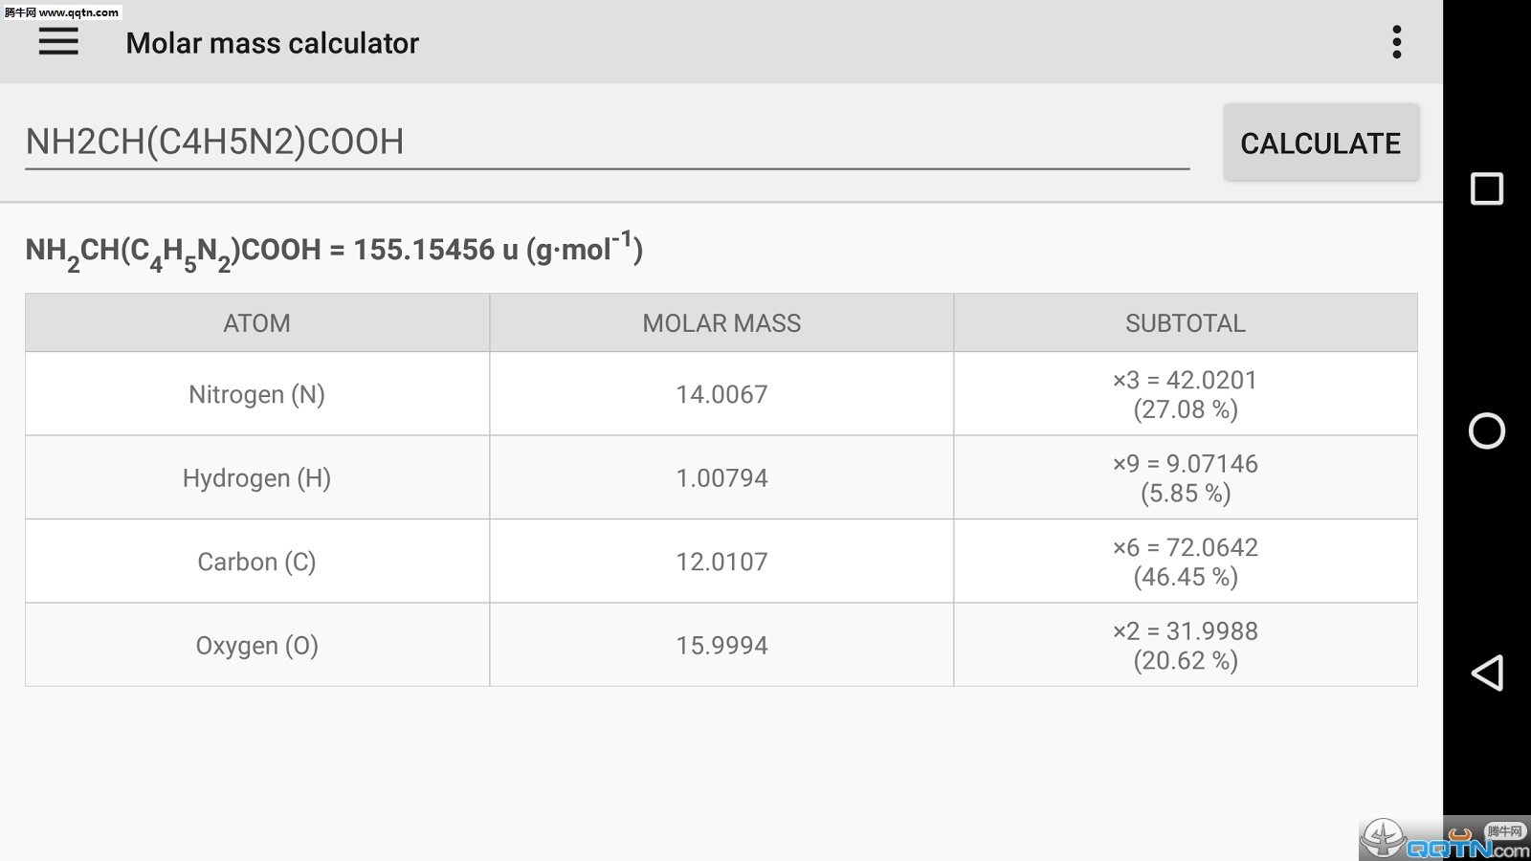
Task: Click Nitrogen molar mass value 14.0067
Action: [x=721, y=394]
